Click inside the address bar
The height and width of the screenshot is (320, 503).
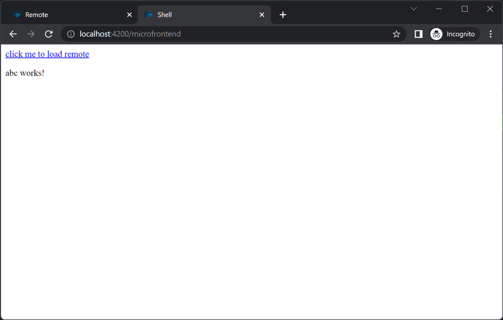click(226, 34)
